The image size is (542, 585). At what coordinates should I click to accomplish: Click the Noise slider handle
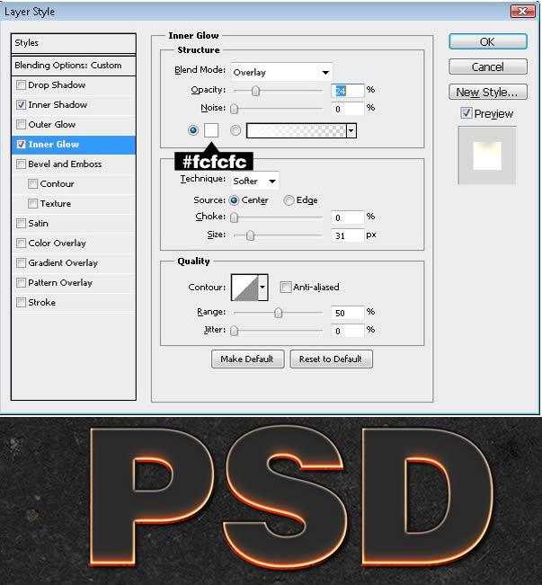click(x=234, y=109)
